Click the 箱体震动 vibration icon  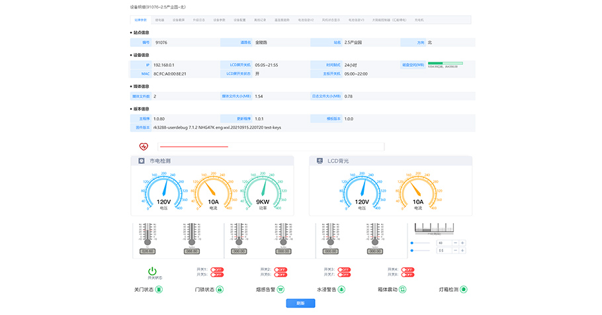coord(402,289)
